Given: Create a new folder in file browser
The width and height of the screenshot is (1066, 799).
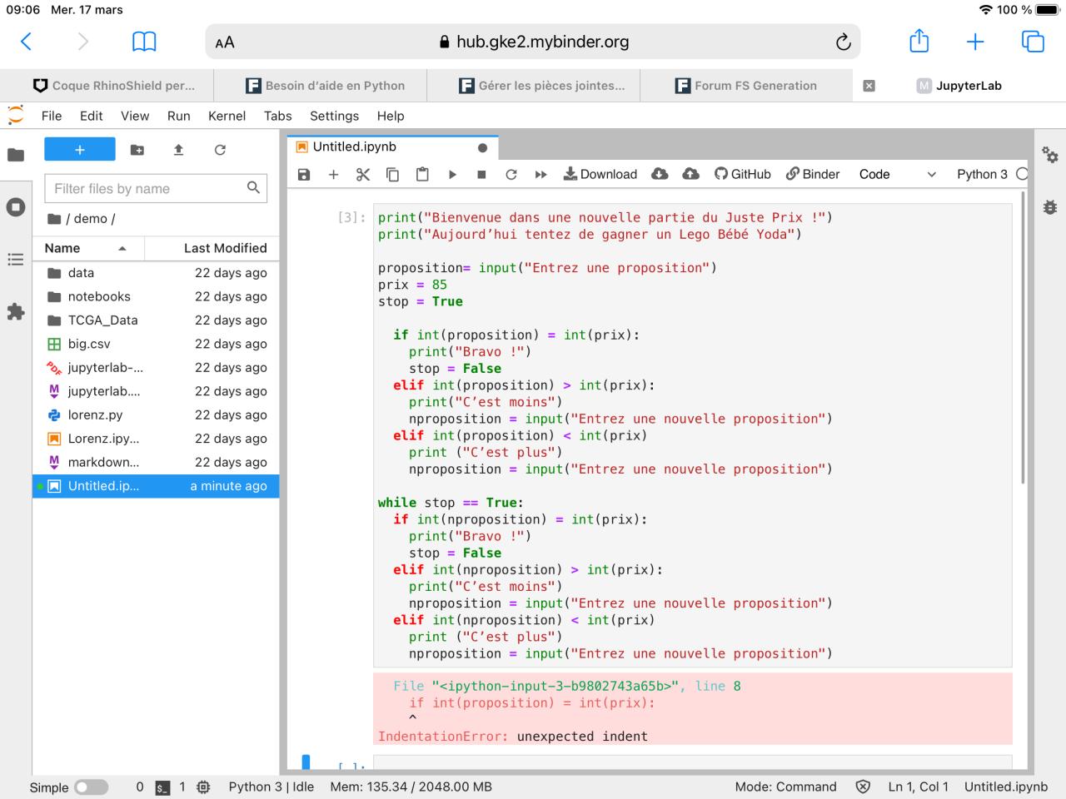Looking at the screenshot, I should pos(137,150).
